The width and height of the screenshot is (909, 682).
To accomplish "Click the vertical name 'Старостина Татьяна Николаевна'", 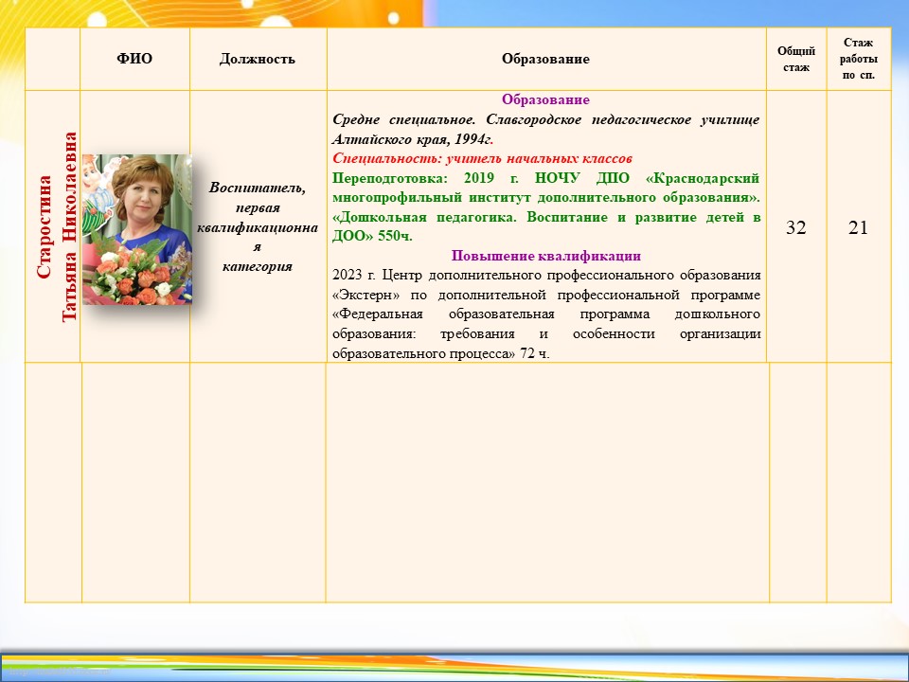I will pos(56,226).
